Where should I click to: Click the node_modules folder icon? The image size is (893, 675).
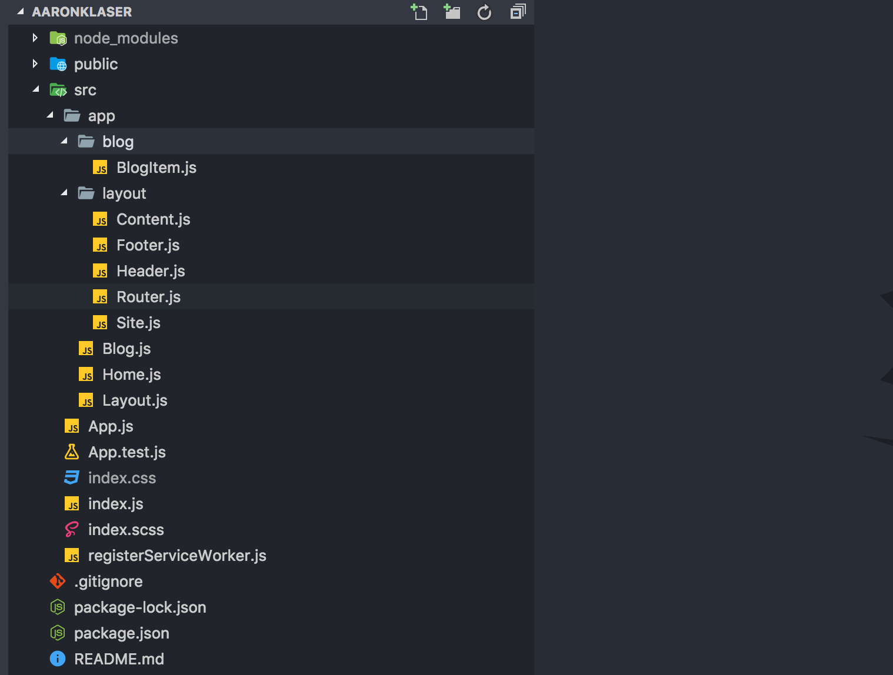coord(58,38)
